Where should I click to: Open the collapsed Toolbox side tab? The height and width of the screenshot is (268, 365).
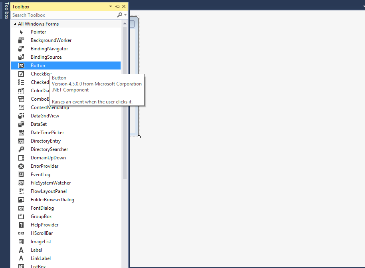click(7, 11)
